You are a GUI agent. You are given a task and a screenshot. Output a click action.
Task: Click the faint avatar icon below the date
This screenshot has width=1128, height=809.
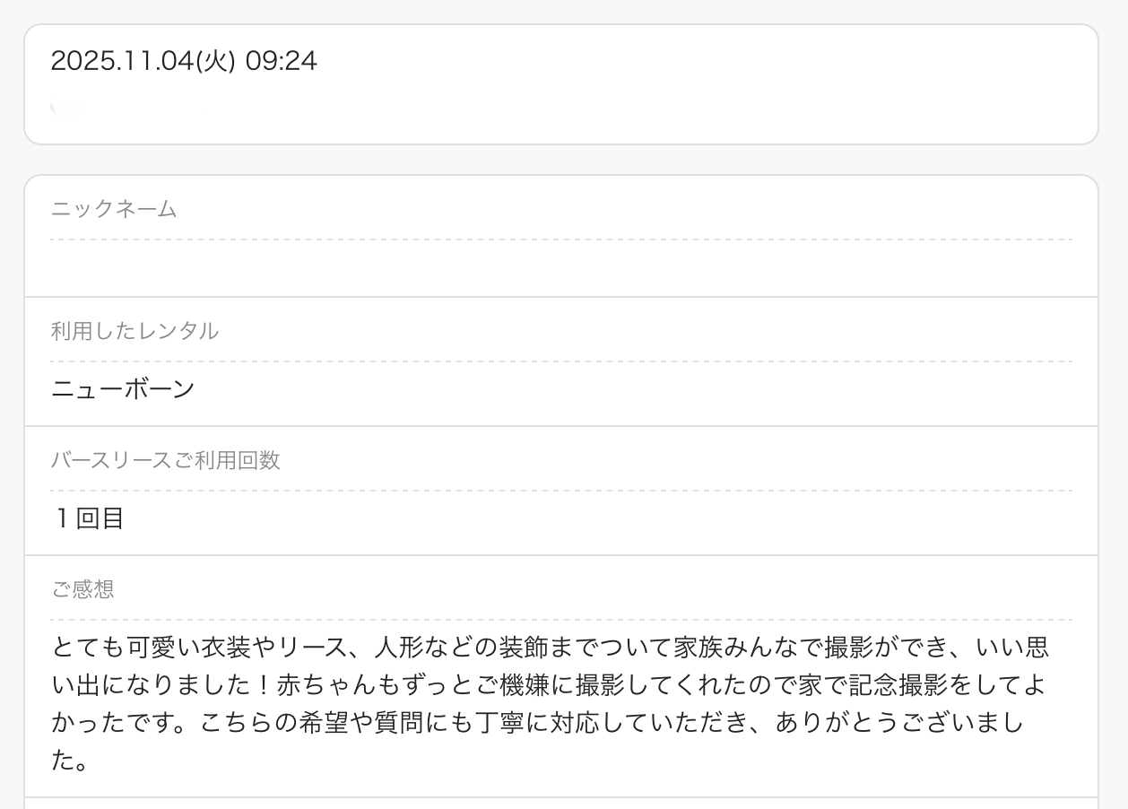click(x=65, y=109)
